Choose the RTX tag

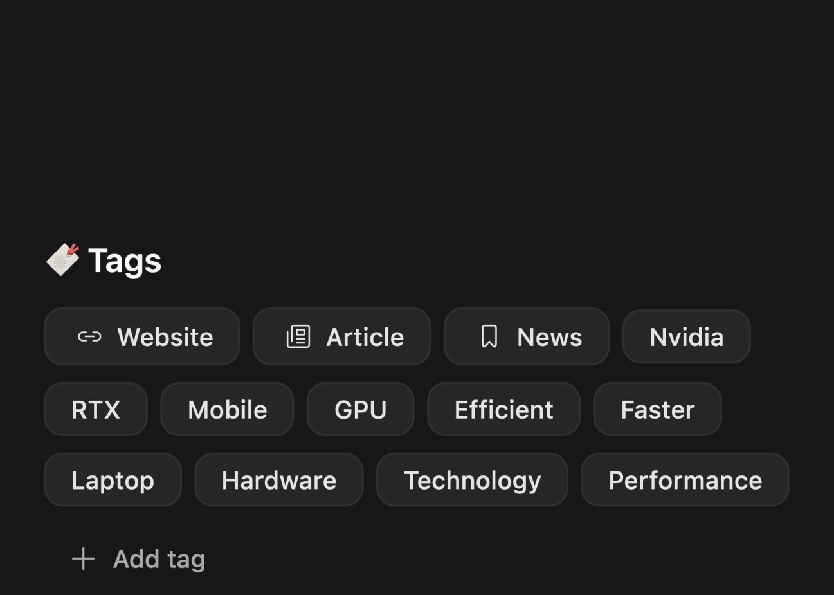coord(96,410)
